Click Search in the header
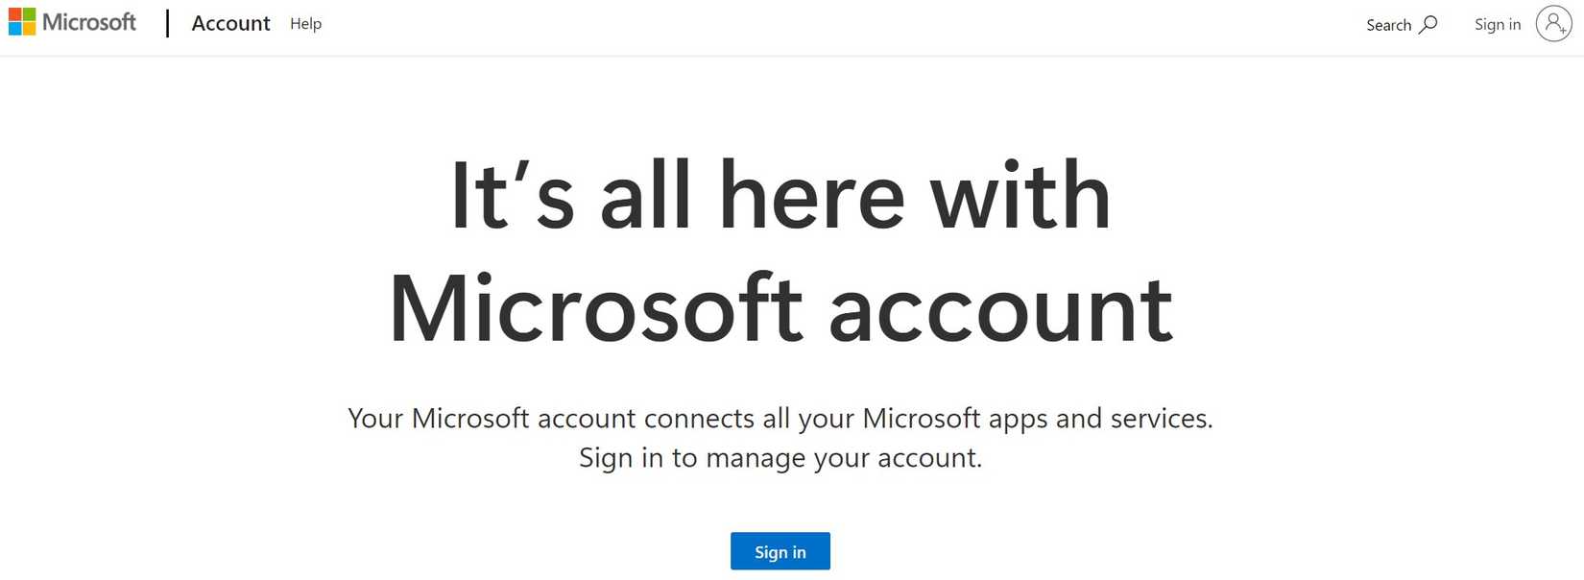The height and width of the screenshot is (580, 1584). (1389, 24)
